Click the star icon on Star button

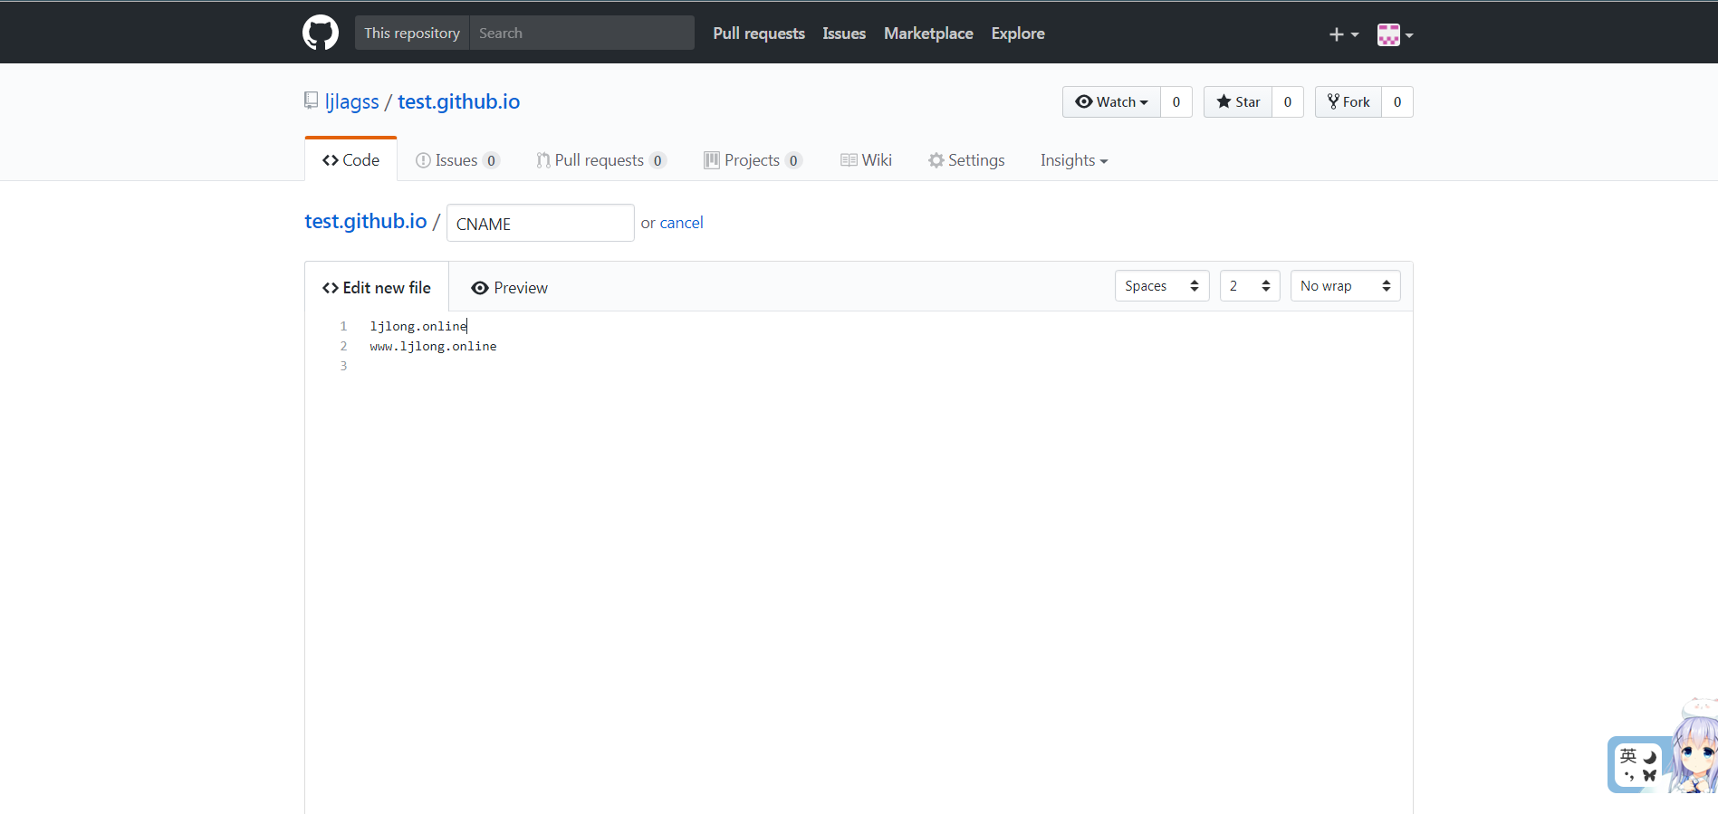(1224, 101)
